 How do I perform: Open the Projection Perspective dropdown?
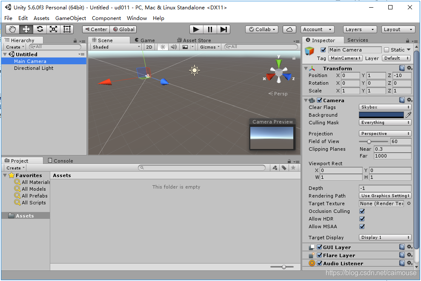pos(385,134)
